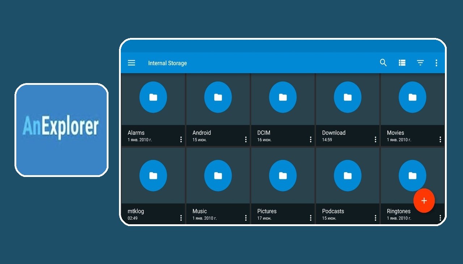Click the date under Music folder

tap(204, 218)
